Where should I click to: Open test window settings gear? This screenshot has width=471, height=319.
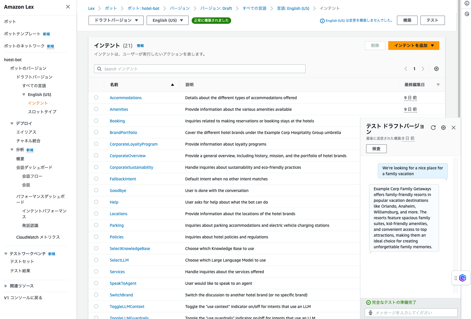443,128
